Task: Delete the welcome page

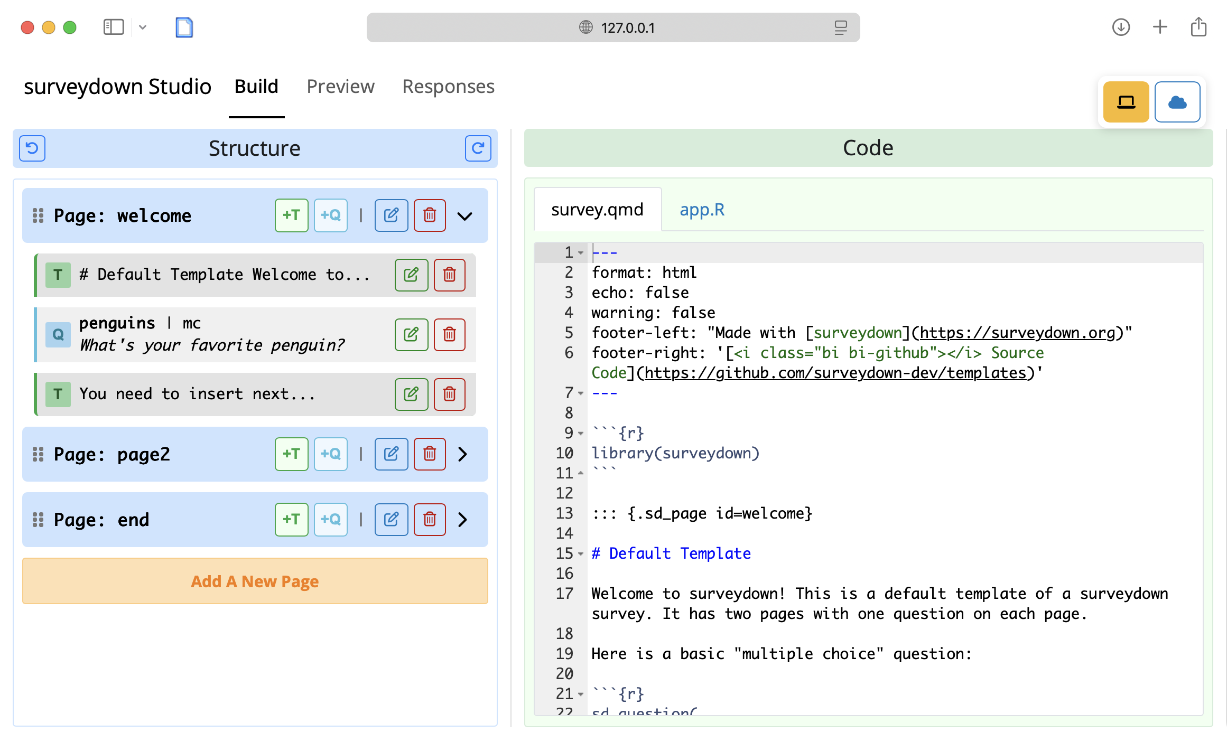Action: [430, 215]
